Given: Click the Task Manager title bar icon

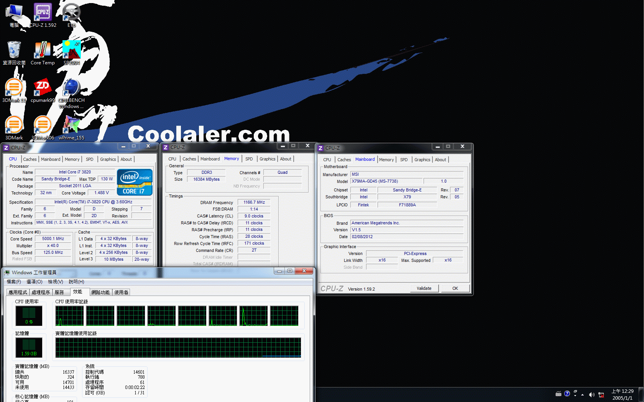Looking at the screenshot, I should click(7, 272).
